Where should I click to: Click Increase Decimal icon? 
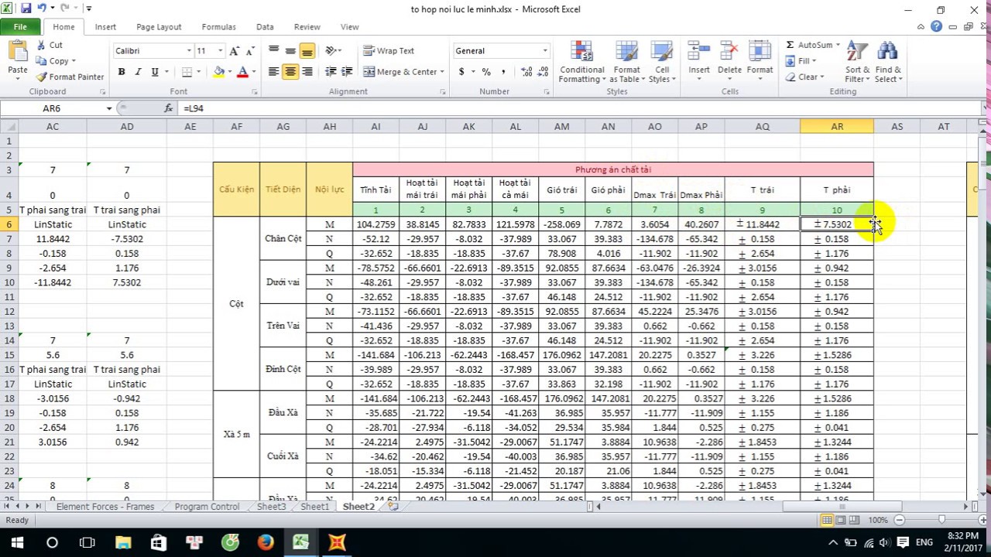(526, 72)
